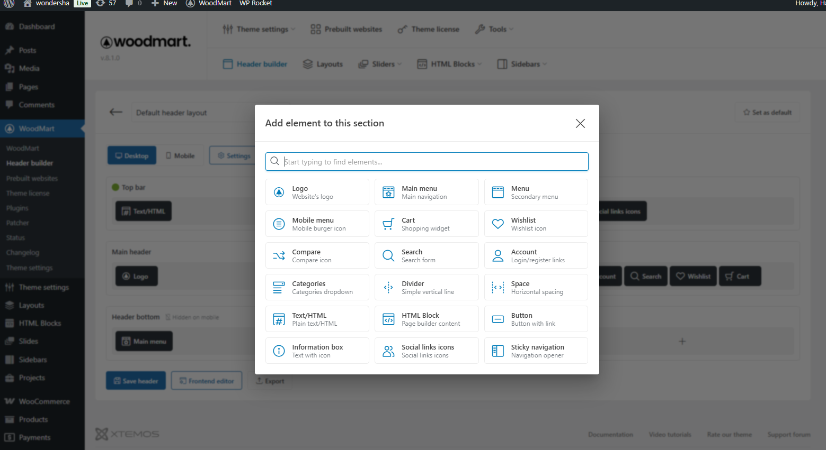Add the HTML Block element
Viewport: 826px width, 450px height.
427,319
